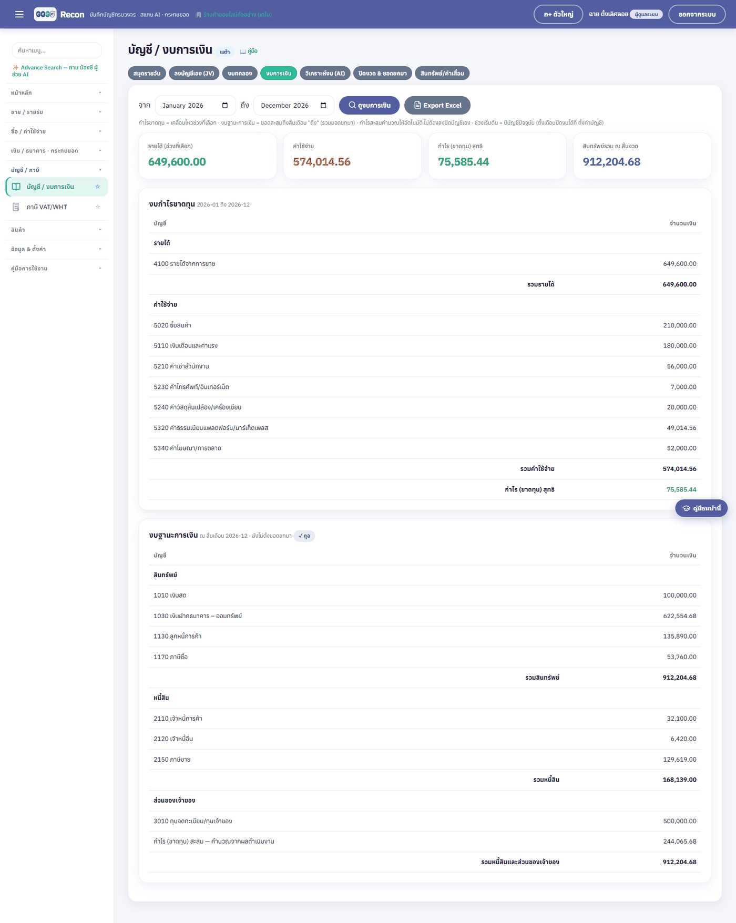This screenshot has height=923, width=736.
Task: Select the ภาษี VAT/WHT sidebar item
Action: [x=57, y=207]
